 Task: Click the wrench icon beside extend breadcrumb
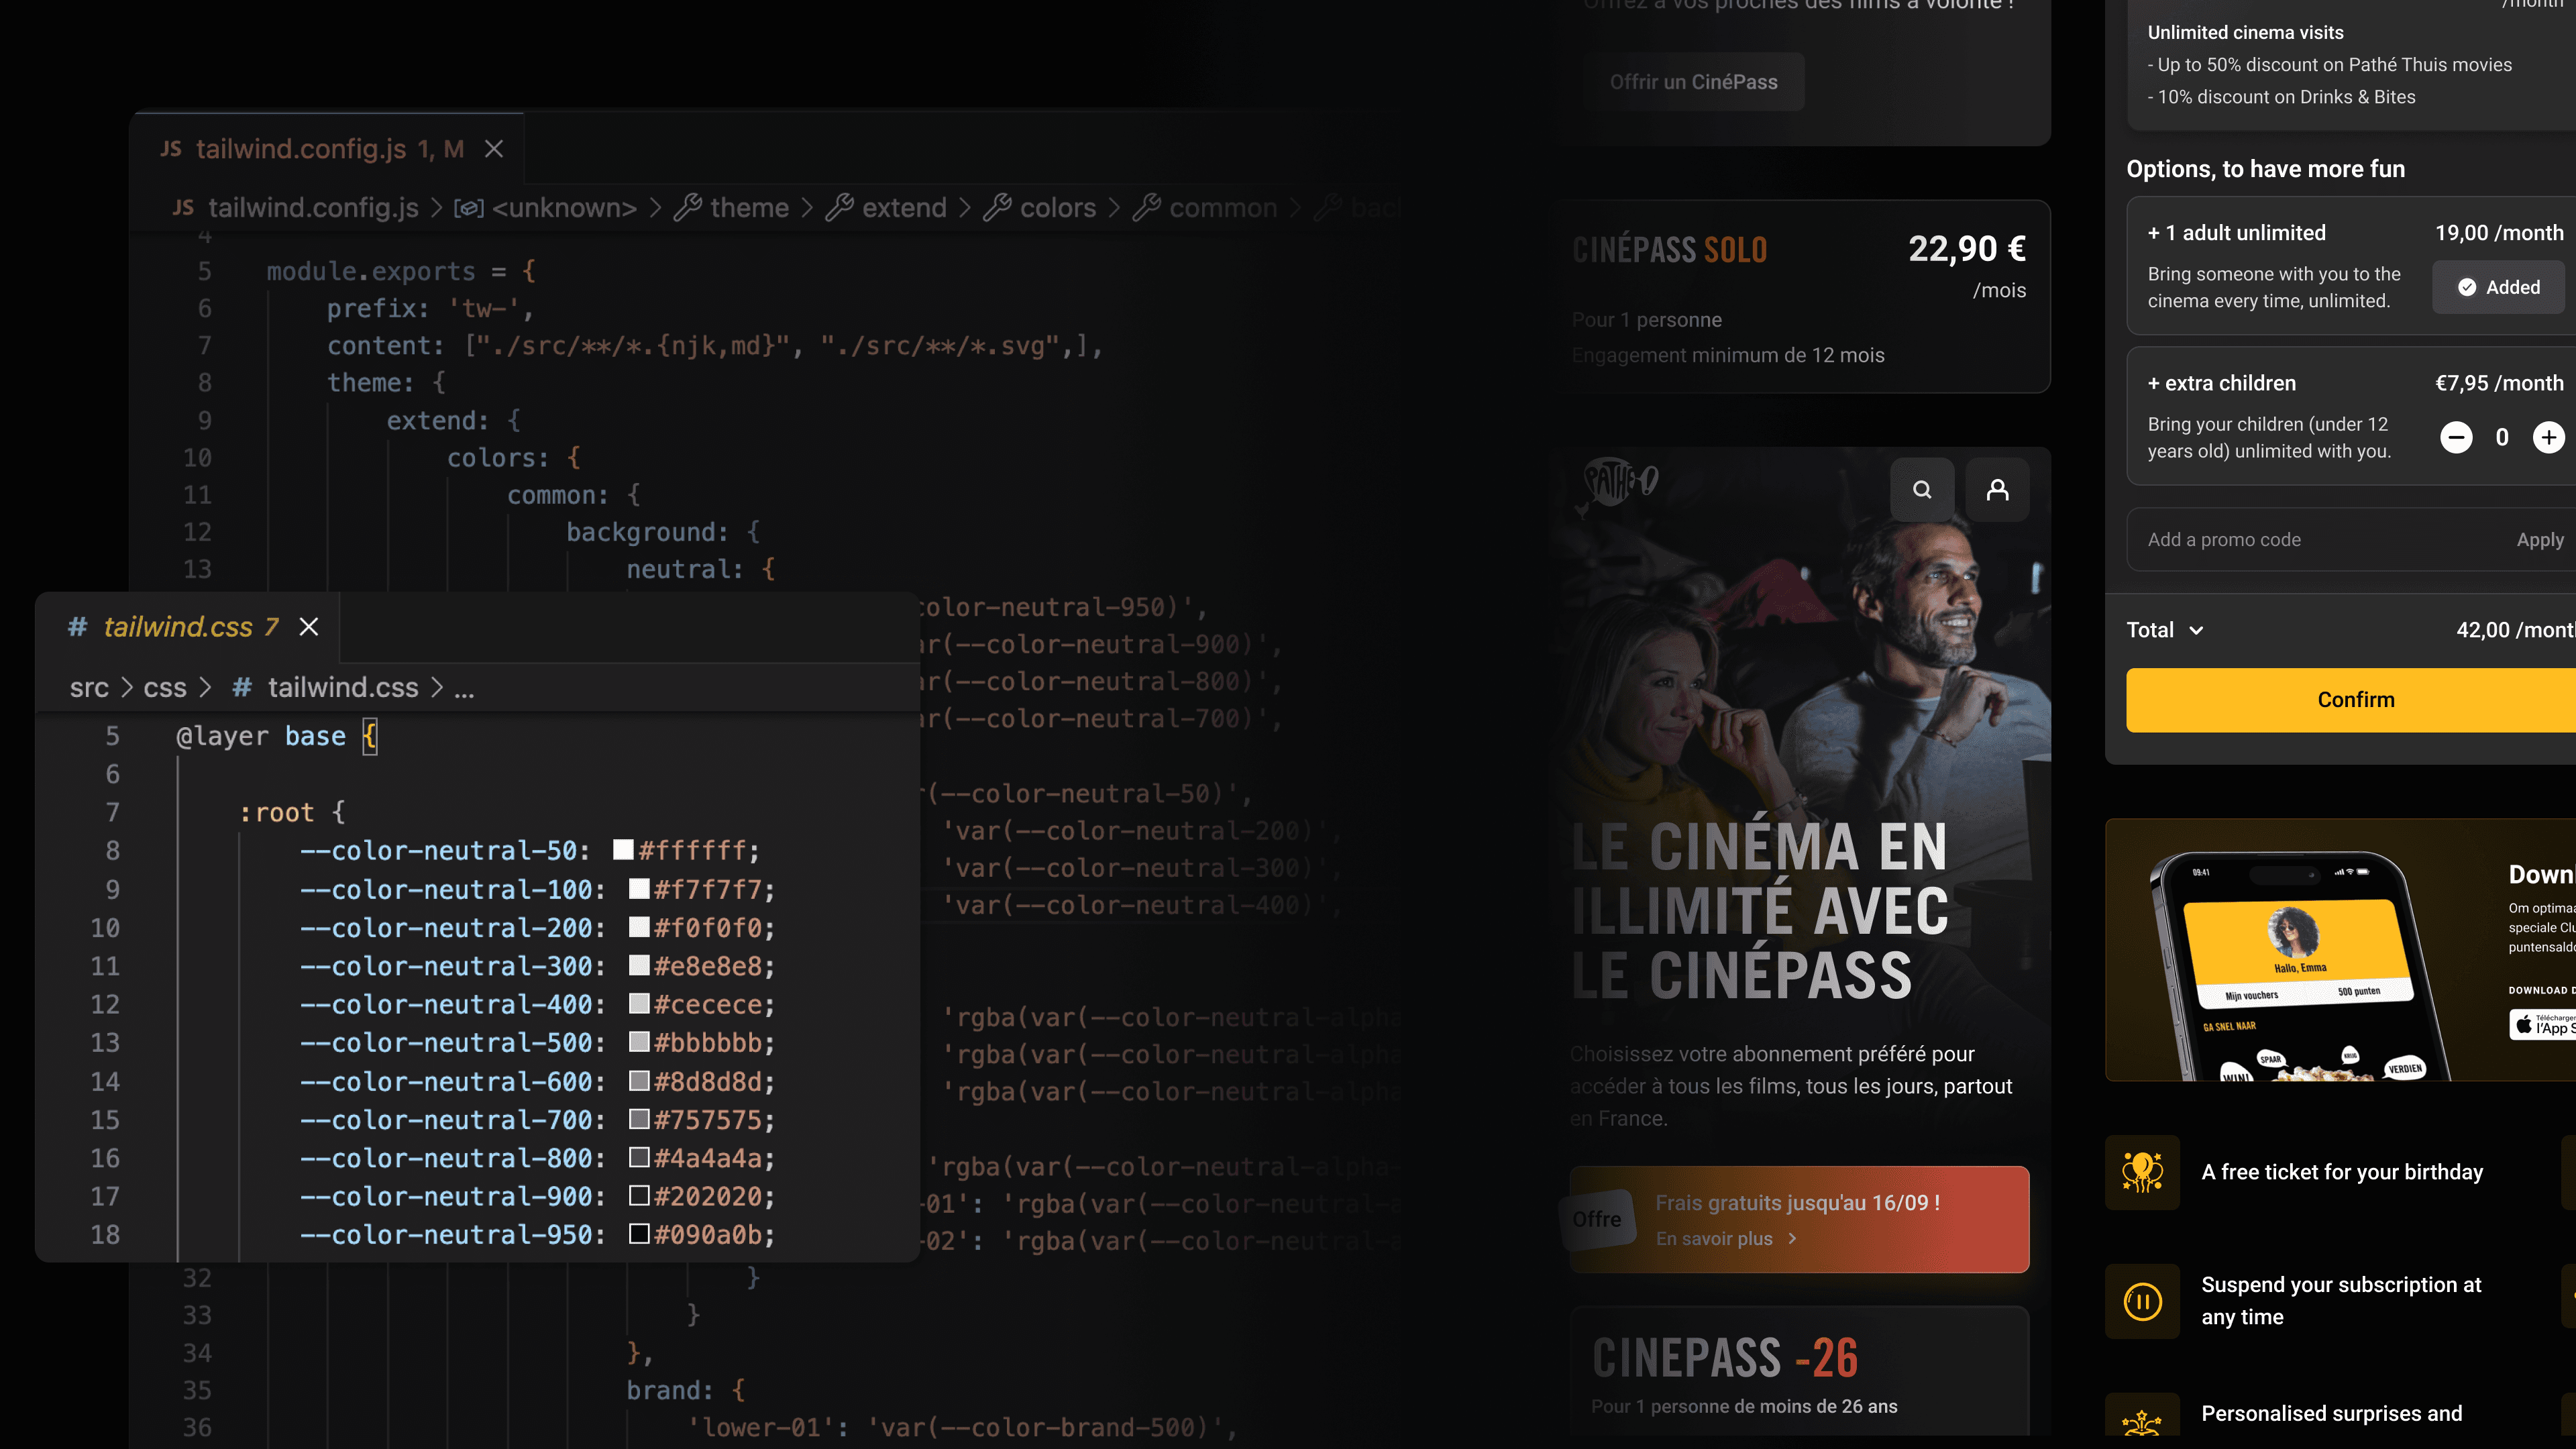pyautogui.click(x=840, y=207)
